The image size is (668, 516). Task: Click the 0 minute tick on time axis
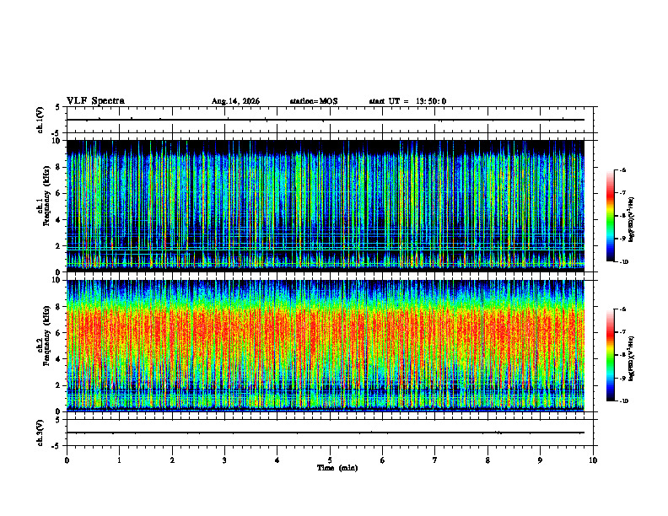[67, 460]
